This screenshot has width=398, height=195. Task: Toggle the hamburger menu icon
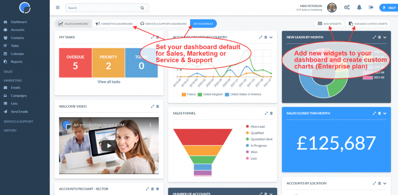58,8
